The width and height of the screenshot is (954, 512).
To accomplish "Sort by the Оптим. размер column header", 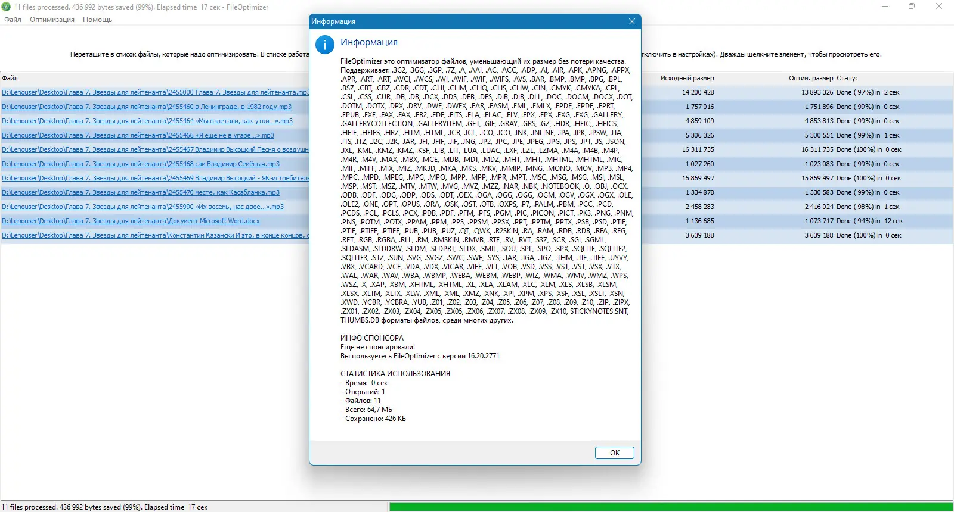I will click(x=811, y=78).
